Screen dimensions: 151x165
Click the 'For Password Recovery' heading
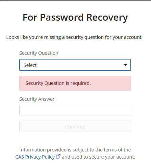(x=75, y=18)
